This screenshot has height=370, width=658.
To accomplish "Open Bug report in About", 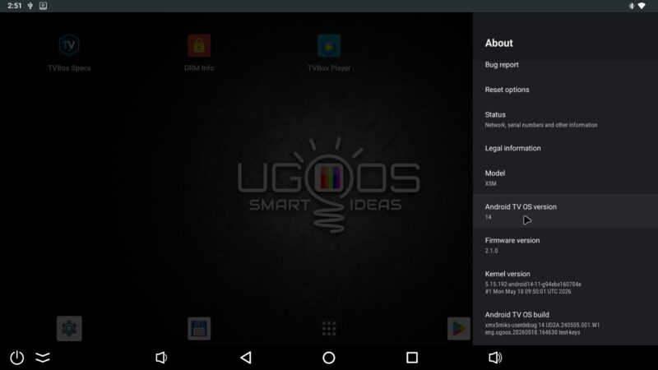I will 565,65.
